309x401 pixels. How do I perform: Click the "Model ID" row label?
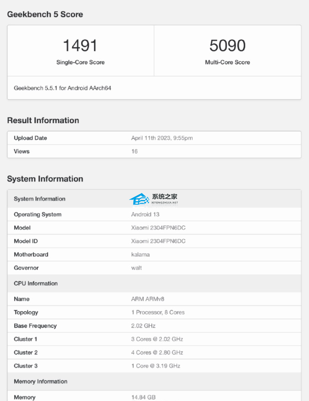pos(26,241)
